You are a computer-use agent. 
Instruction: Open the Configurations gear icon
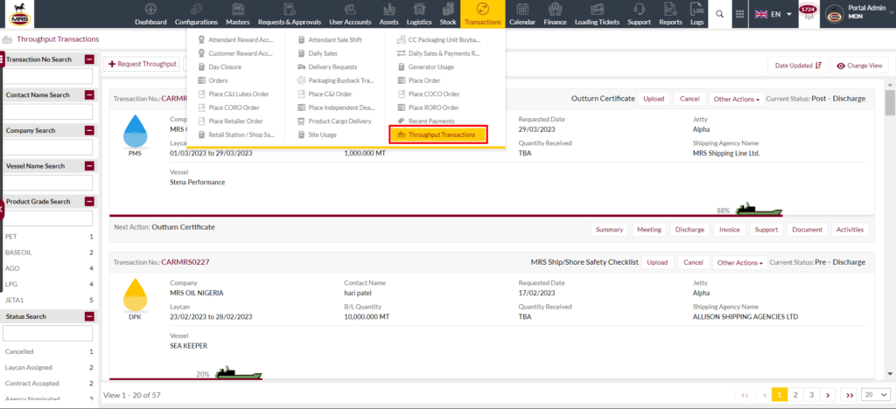196,9
